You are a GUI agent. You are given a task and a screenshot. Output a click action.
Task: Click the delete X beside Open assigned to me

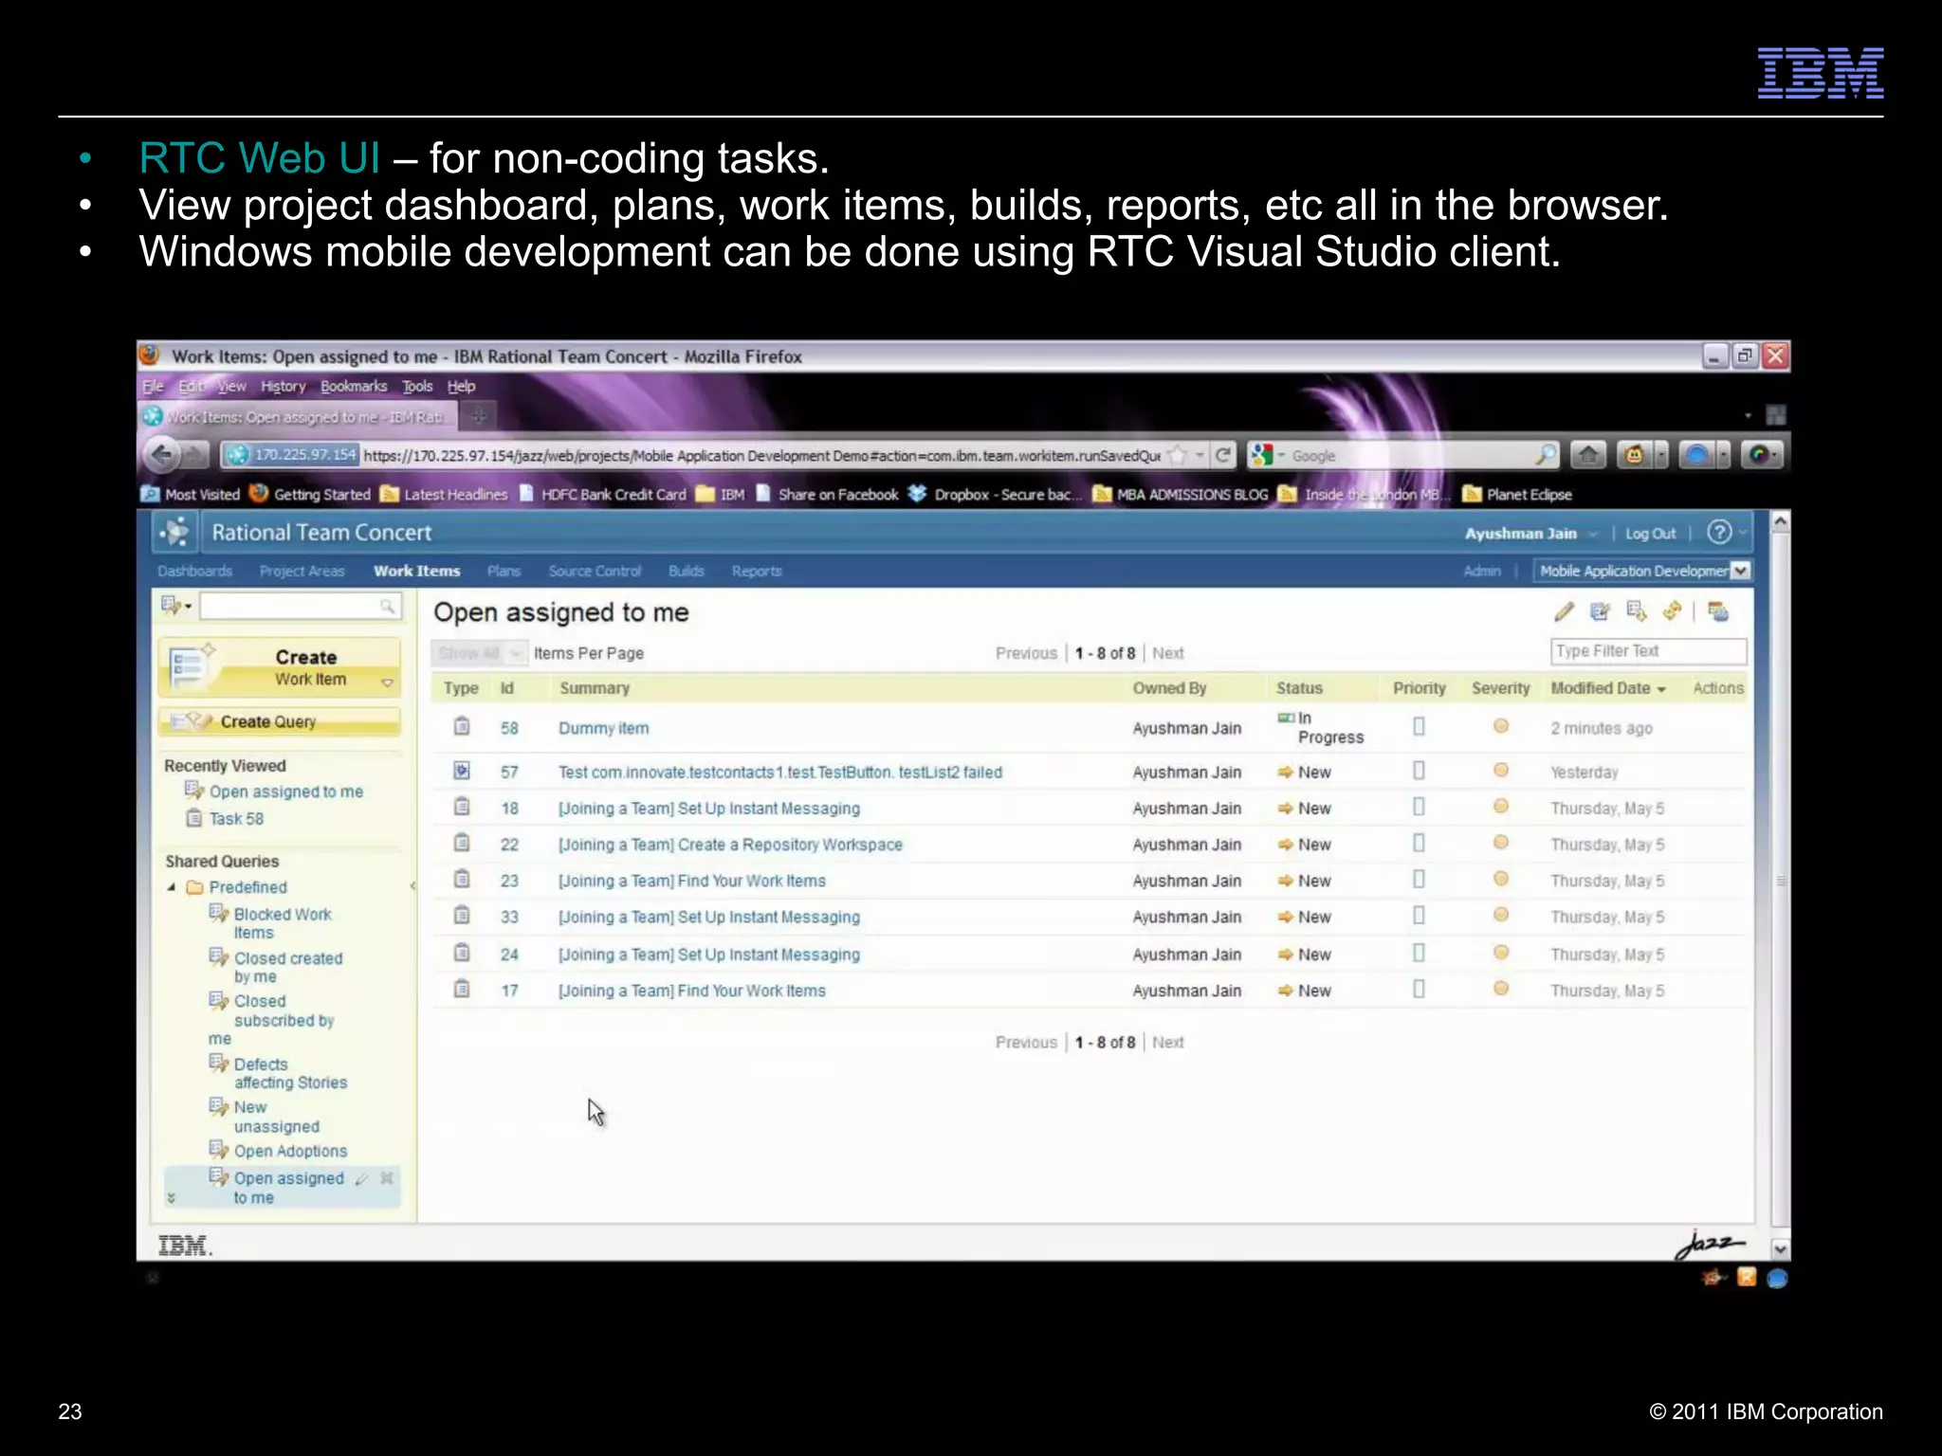[387, 1178]
